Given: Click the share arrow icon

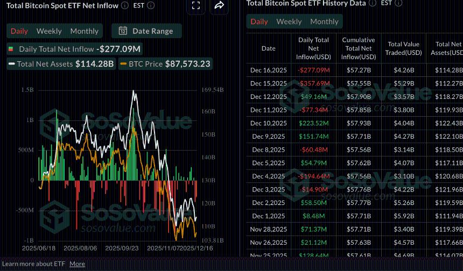Looking at the screenshot, I should [x=219, y=5].
